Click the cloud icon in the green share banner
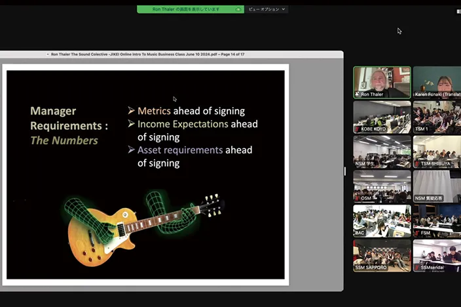The width and height of the screenshot is (461, 307). [238, 9]
